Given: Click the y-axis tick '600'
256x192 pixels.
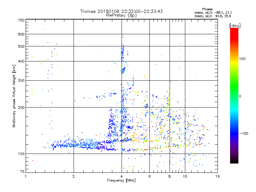Looking at the screenshot, I should coord(21,34).
